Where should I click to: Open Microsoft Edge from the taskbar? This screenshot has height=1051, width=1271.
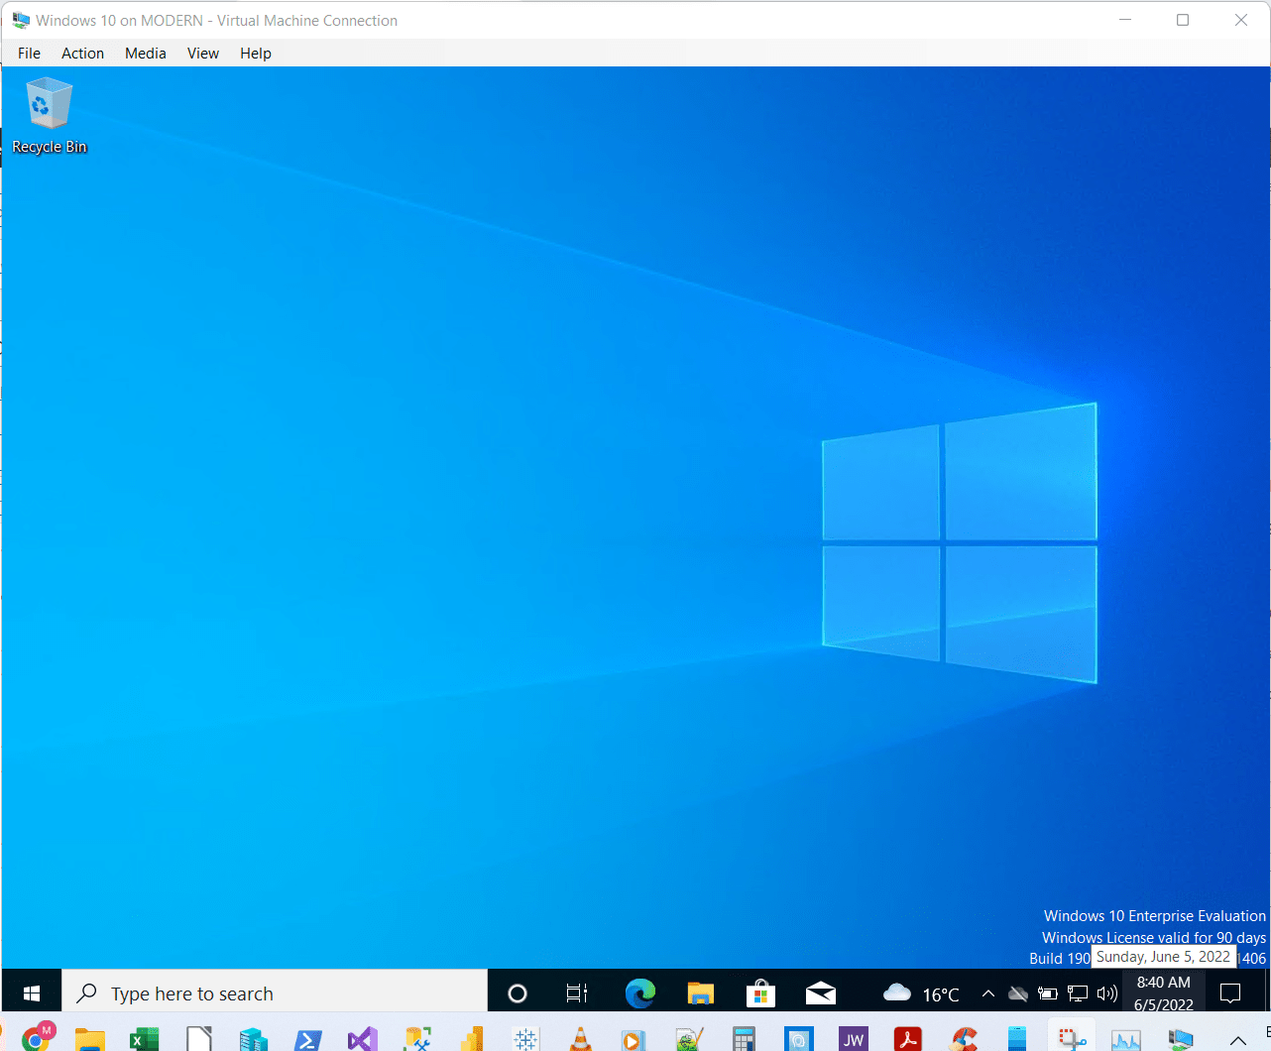639,993
